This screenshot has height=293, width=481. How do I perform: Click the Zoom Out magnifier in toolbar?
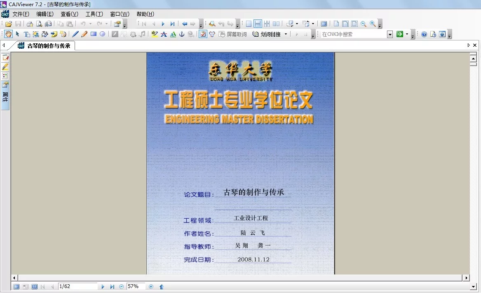364,24
